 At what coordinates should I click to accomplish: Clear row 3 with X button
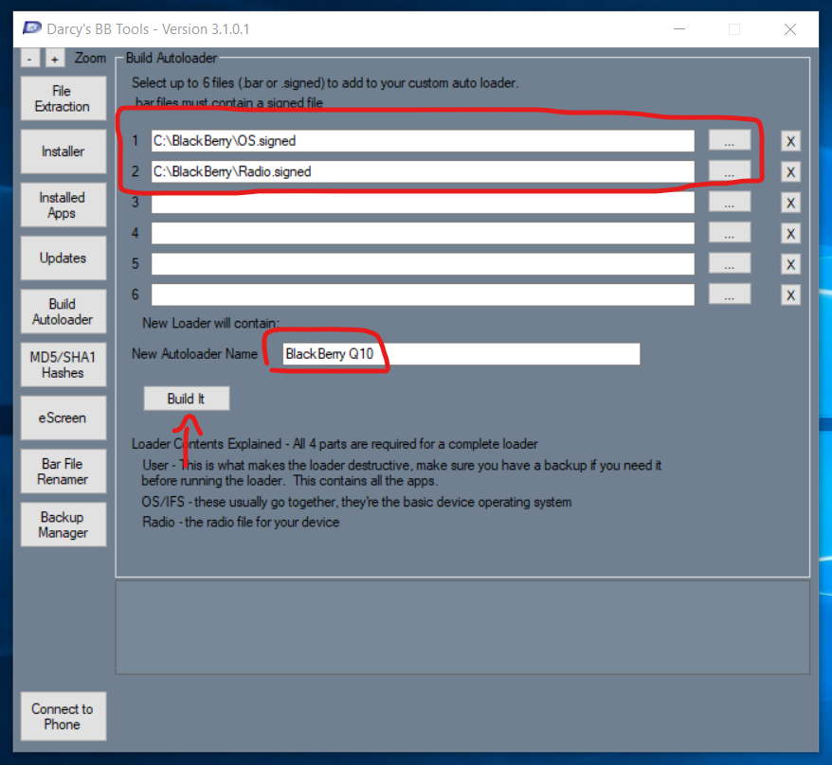[x=790, y=203]
